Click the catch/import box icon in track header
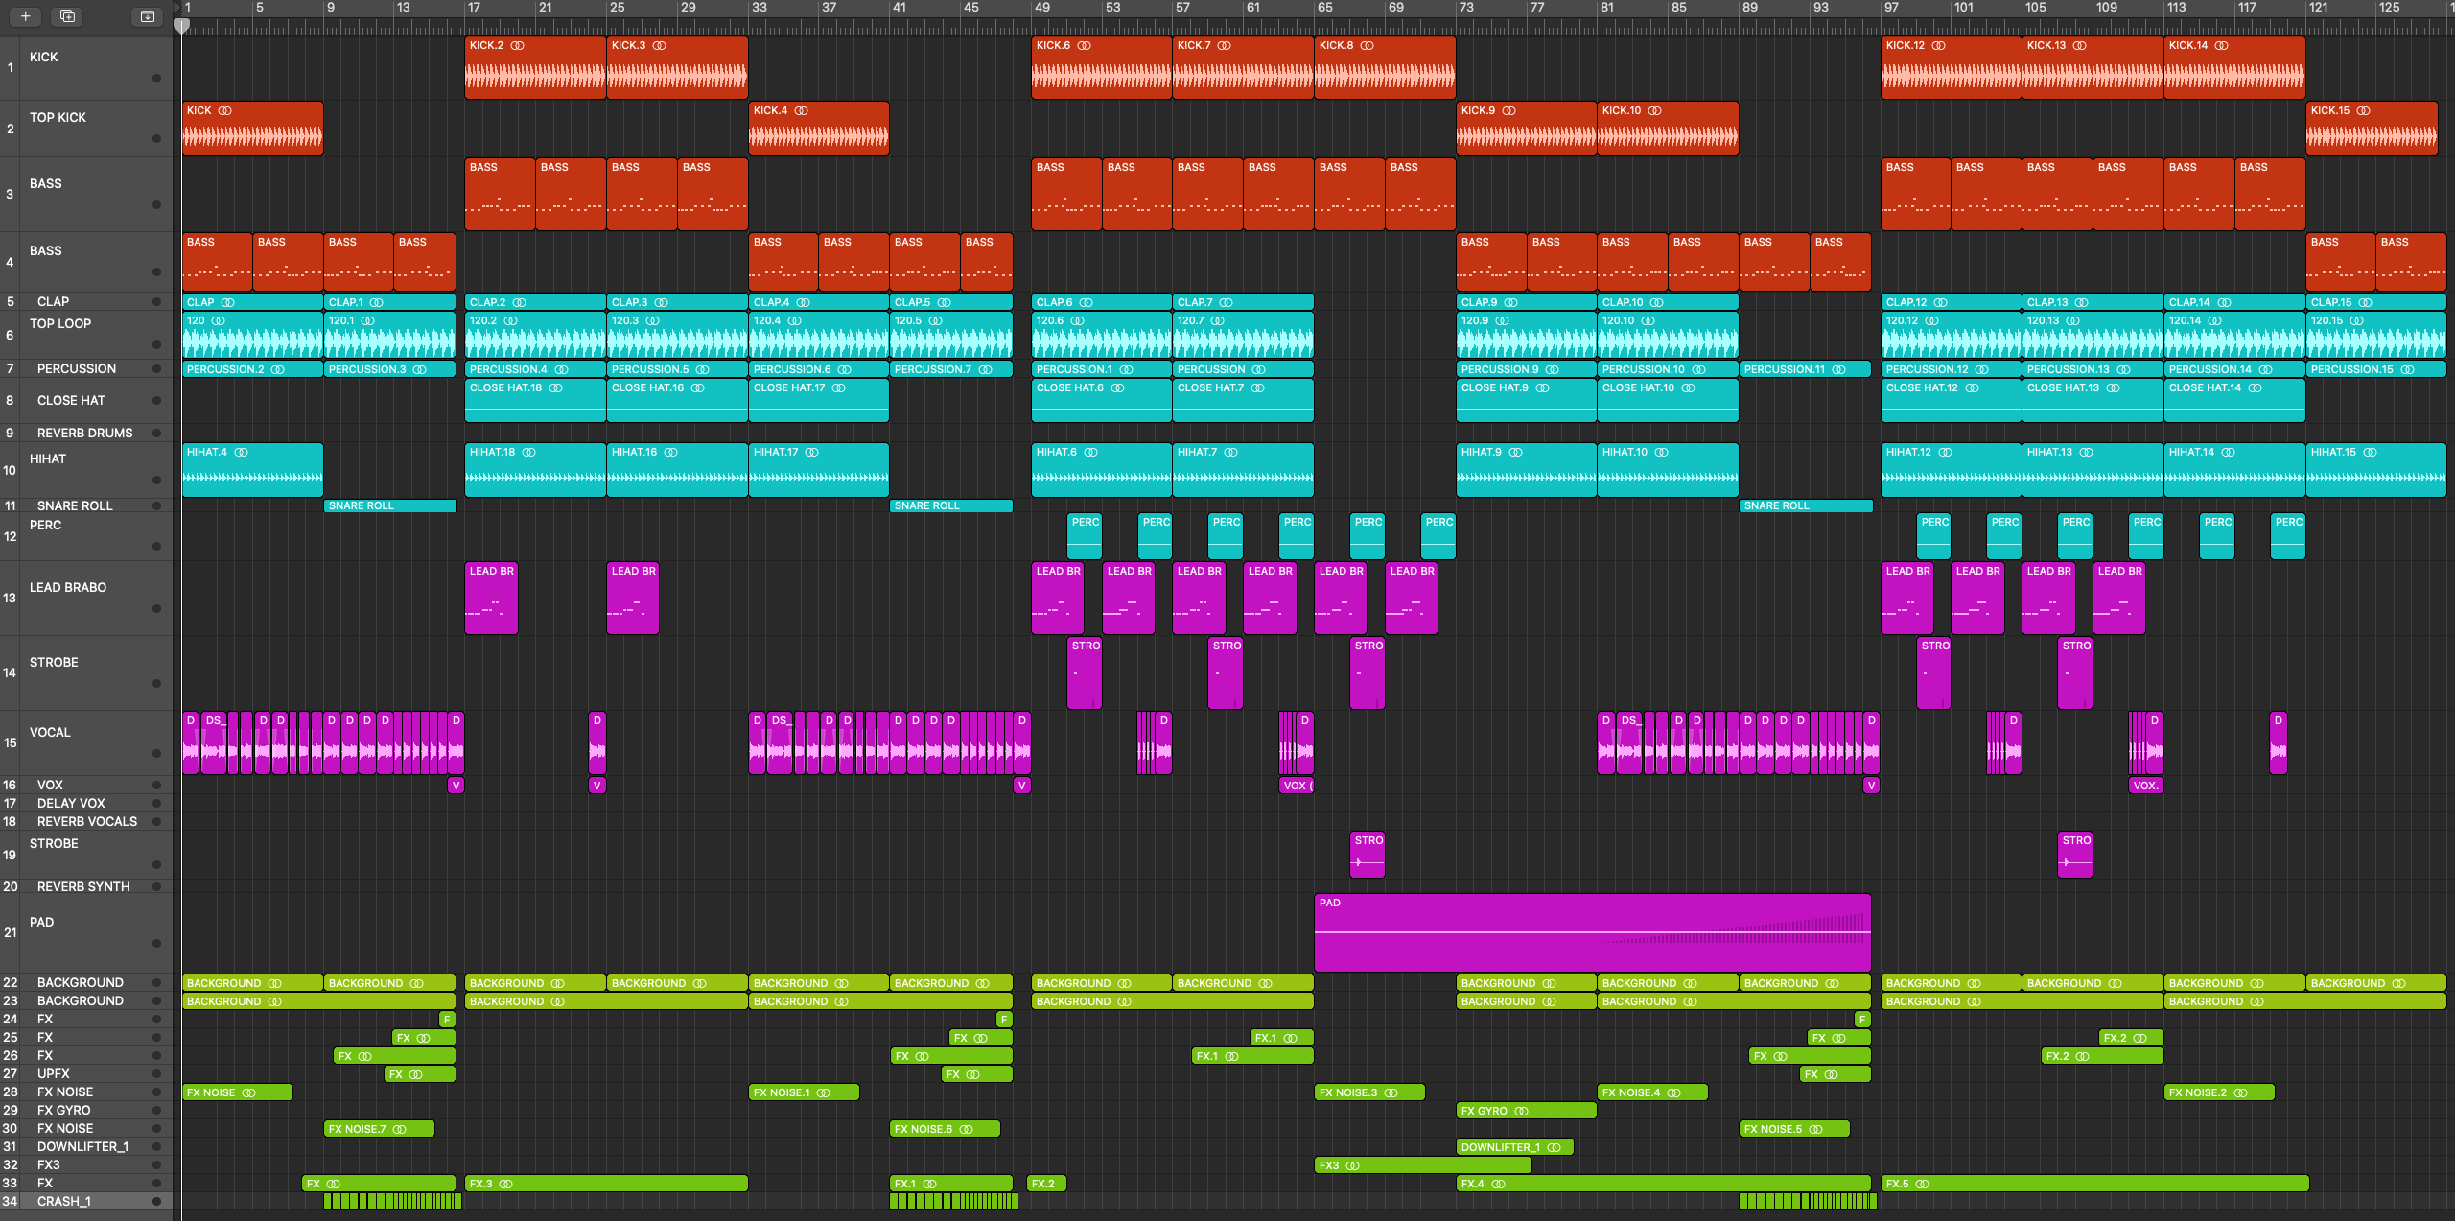The height and width of the screenshot is (1221, 2455). point(147,16)
